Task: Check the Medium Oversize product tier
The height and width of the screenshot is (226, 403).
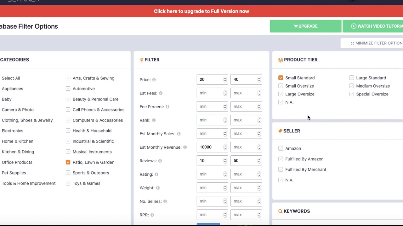Action: coord(351,86)
